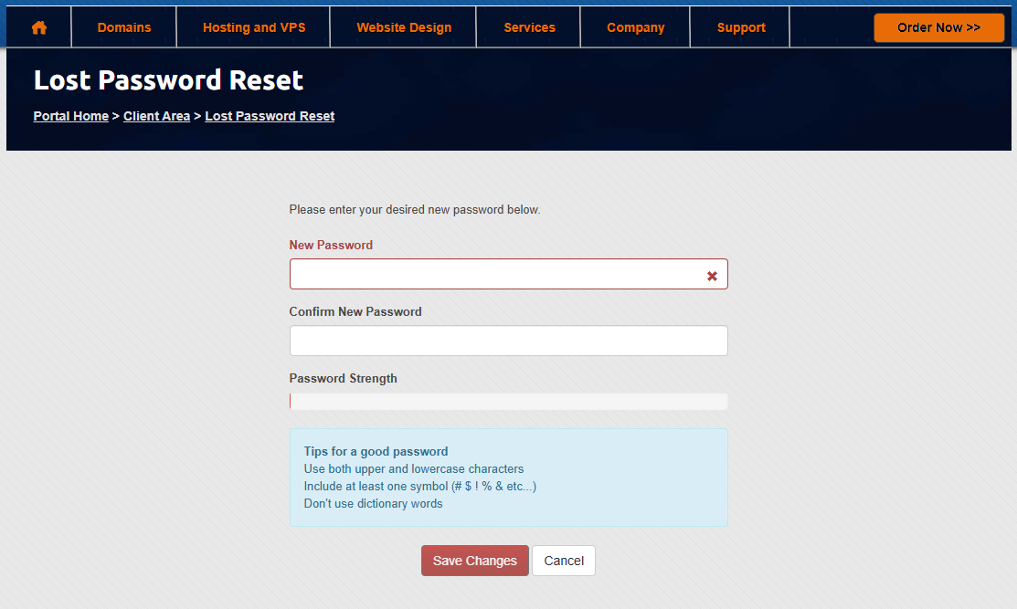
Task: Open the Services menu
Action: pyautogui.click(x=529, y=27)
